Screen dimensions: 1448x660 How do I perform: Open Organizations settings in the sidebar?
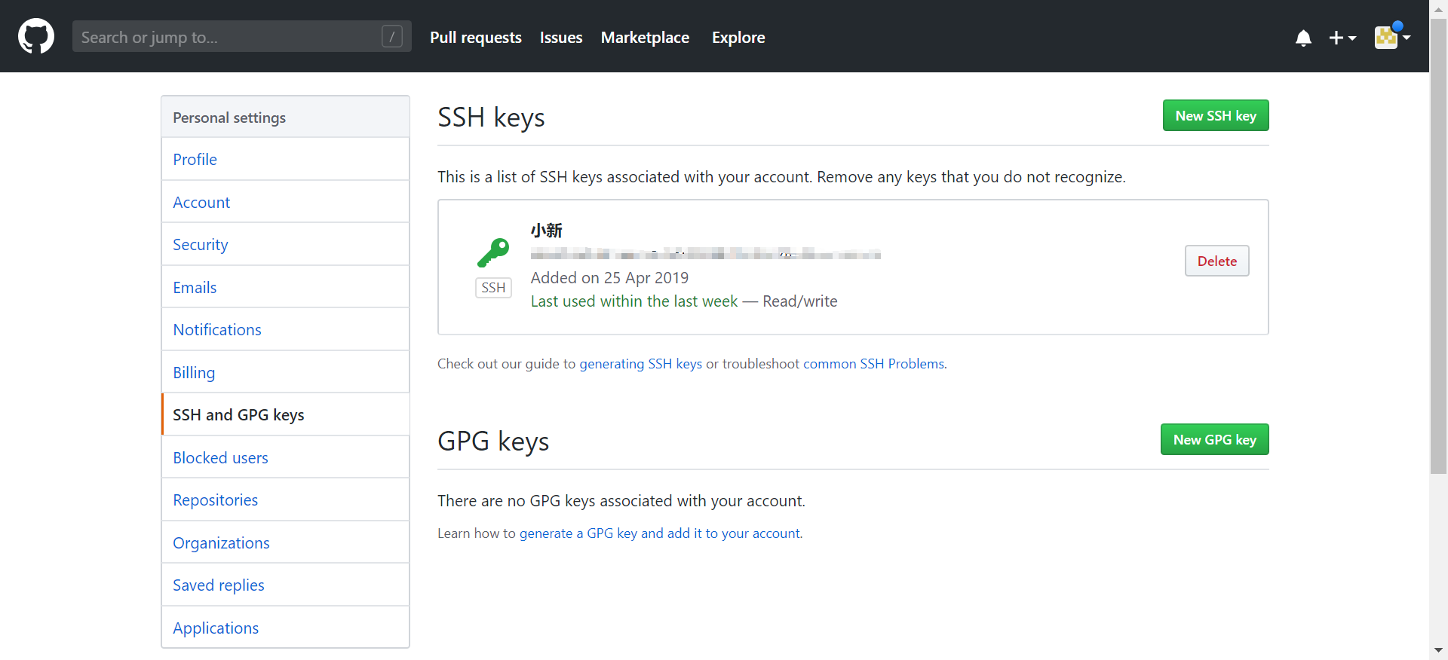285,542
